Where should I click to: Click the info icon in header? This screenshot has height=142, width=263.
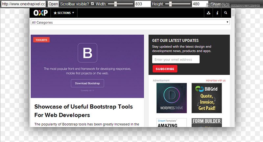click(217, 13)
